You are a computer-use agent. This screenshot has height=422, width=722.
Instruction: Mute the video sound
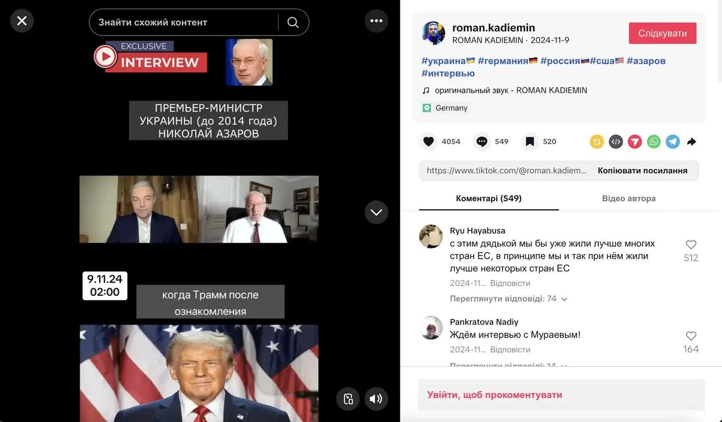pos(376,399)
